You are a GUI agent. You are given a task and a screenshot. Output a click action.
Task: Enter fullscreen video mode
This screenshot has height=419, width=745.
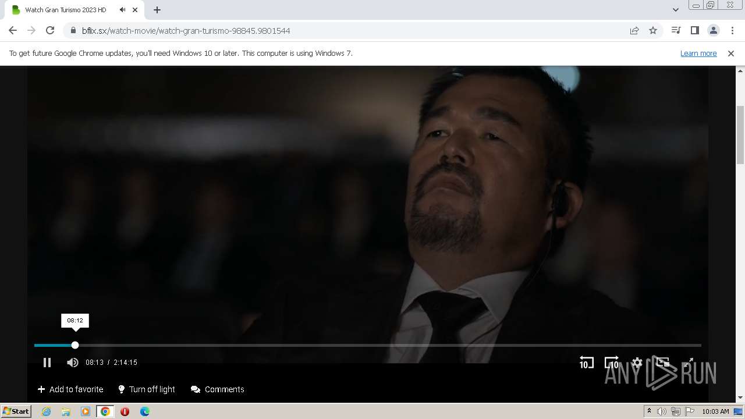(x=688, y=363)
